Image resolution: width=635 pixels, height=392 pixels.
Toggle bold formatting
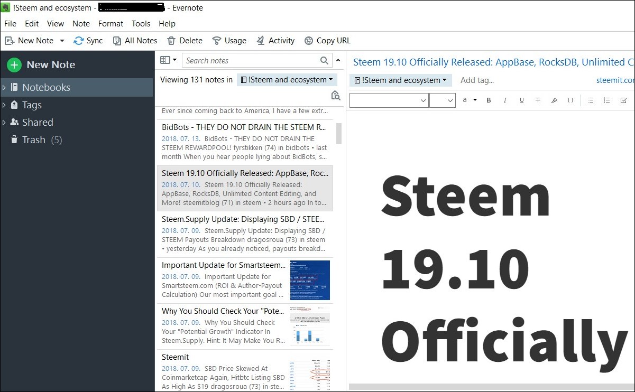(489, 100)
